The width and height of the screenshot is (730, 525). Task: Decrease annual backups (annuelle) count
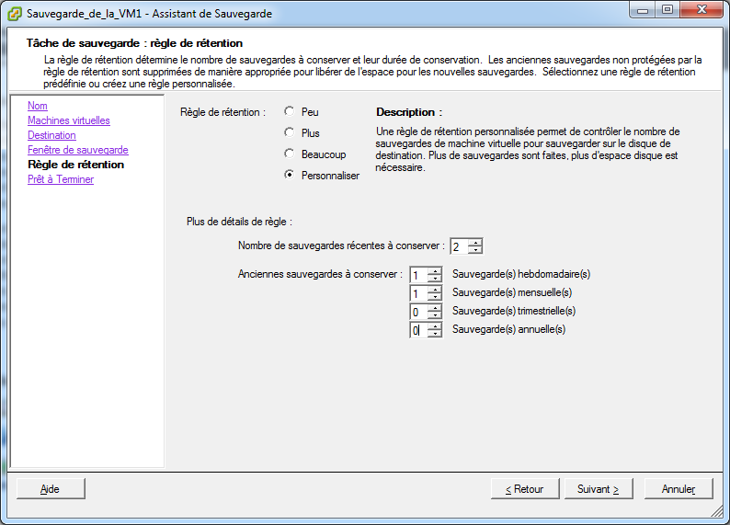pyautogui.click(x=434, y=334)
